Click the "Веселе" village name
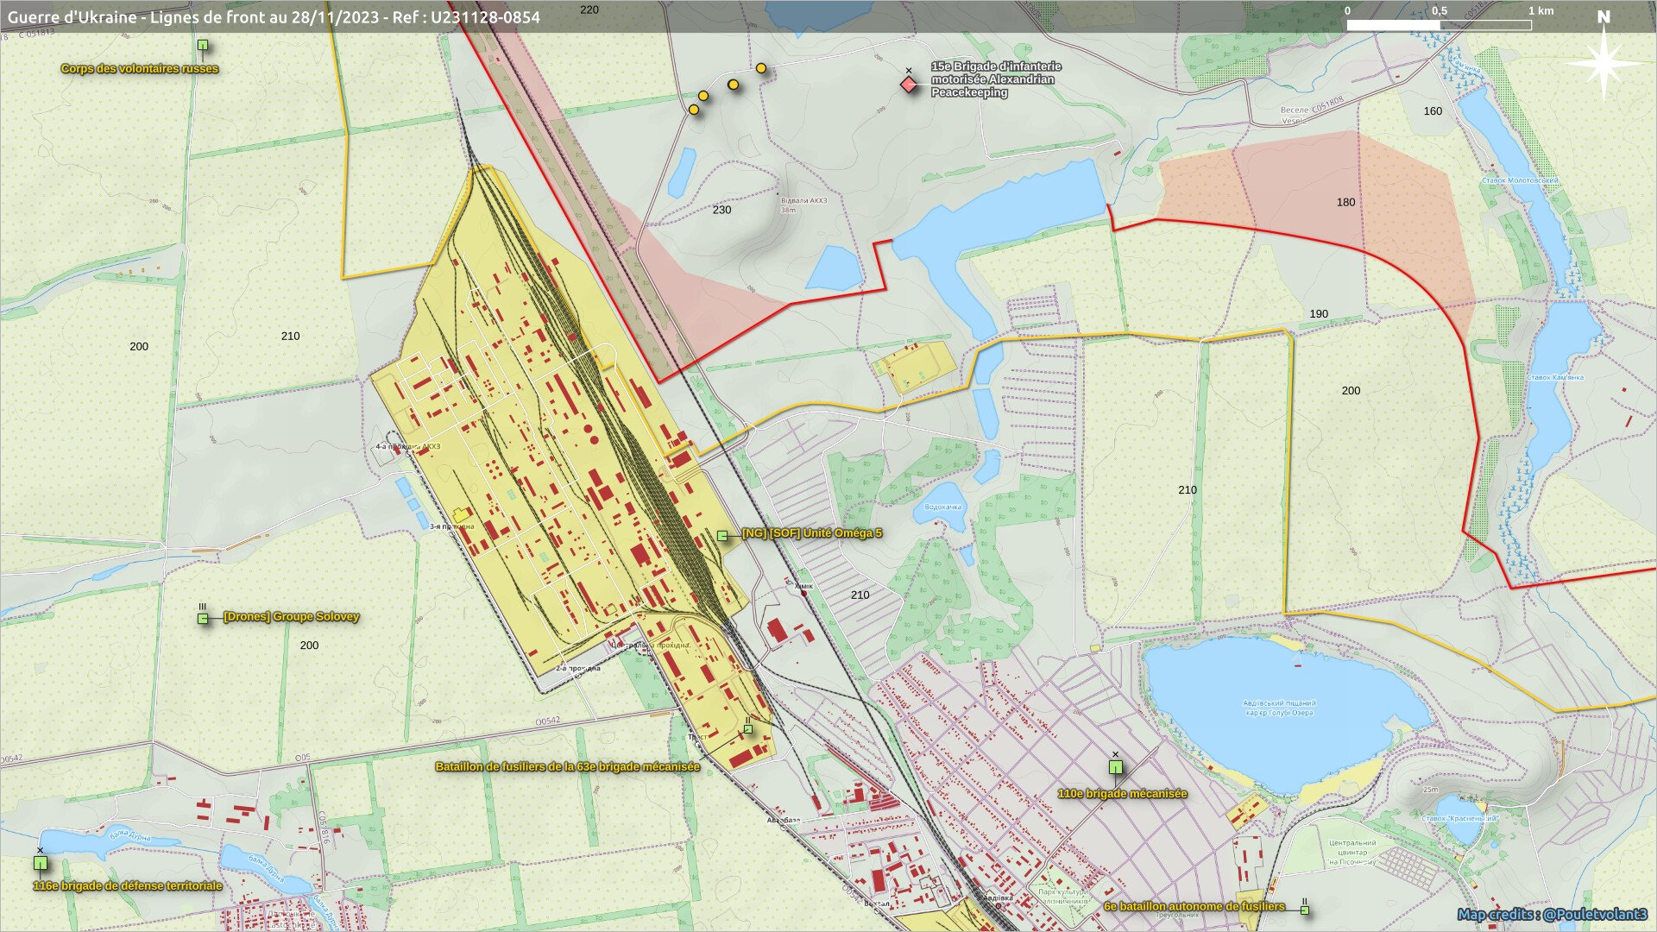Viewport: 1657px width, 932px height. (1294, 110)
